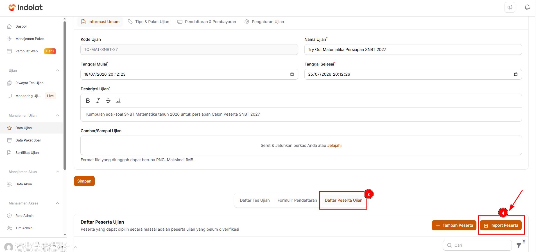Open Role Admin

[24, 216]
